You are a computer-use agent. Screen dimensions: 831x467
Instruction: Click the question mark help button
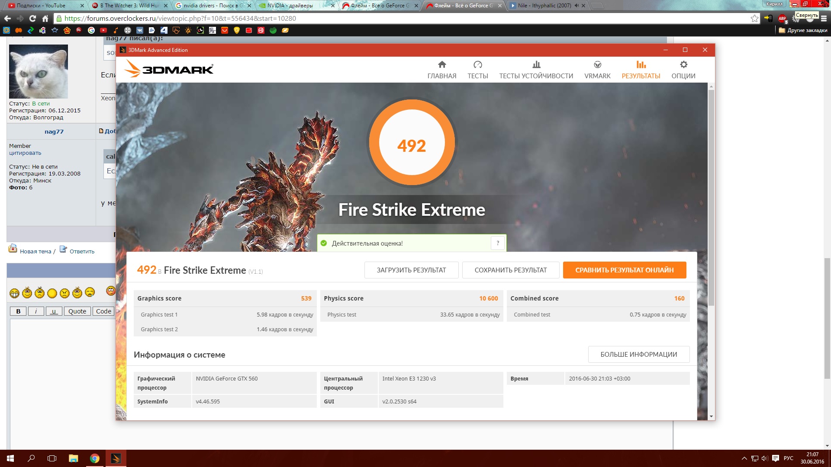[x=498, y=243]
